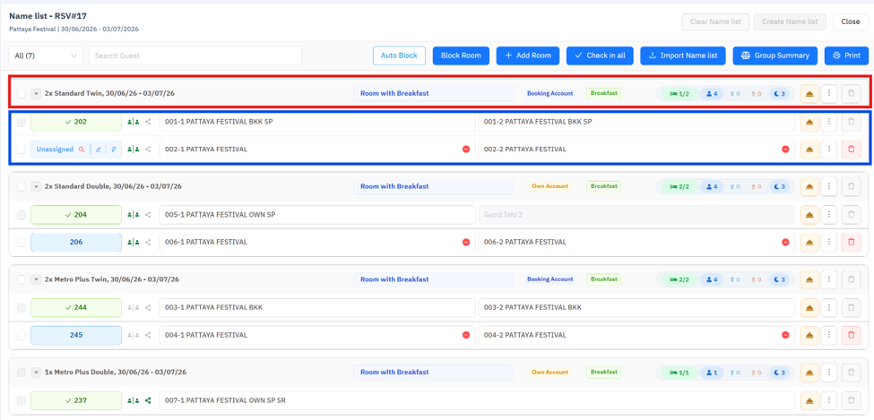
Task: Open three-dot menu for Standard Double group
Action: [x=829, y=186]
